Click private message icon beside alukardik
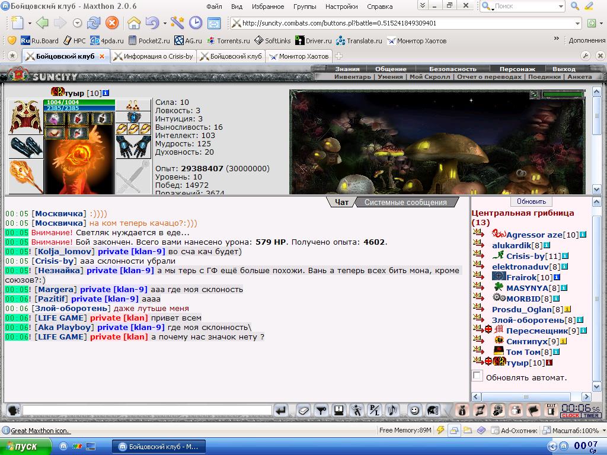 (478, 243)
